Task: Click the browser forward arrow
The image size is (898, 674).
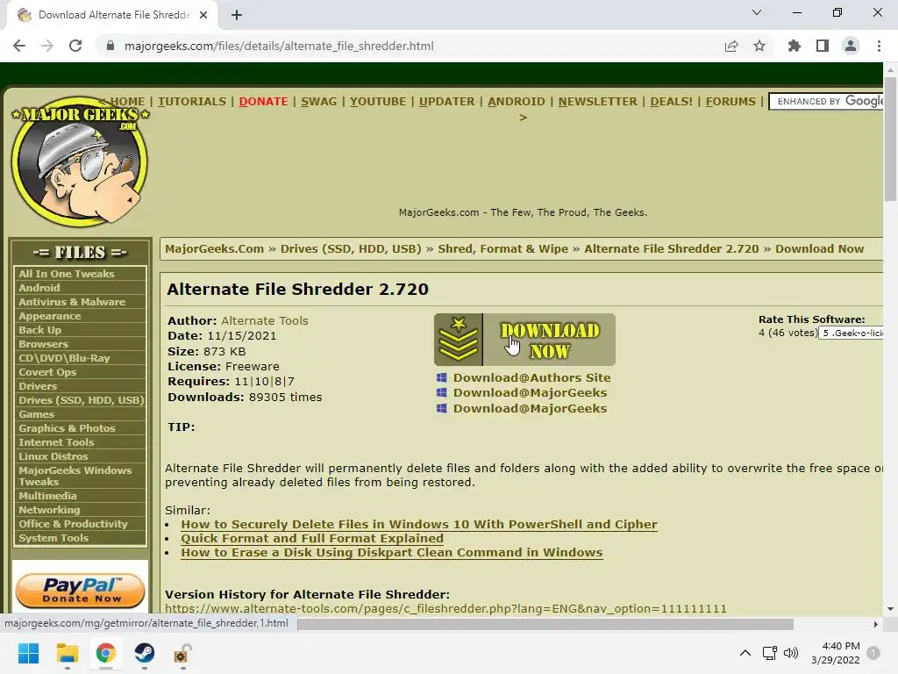Action: coord(47,46)
